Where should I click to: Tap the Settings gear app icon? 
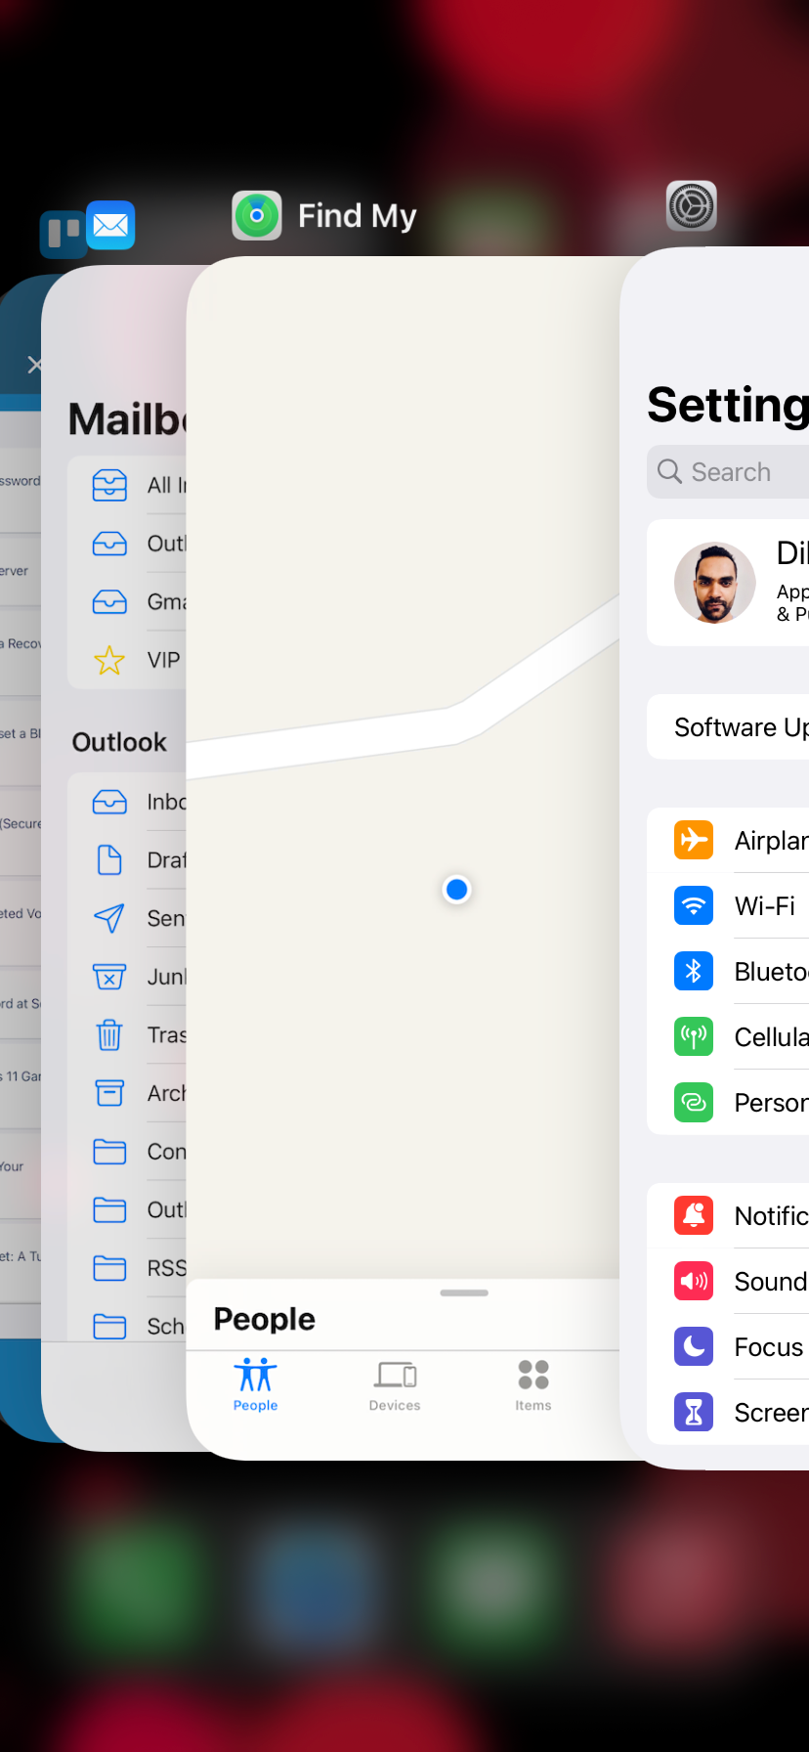692,206
